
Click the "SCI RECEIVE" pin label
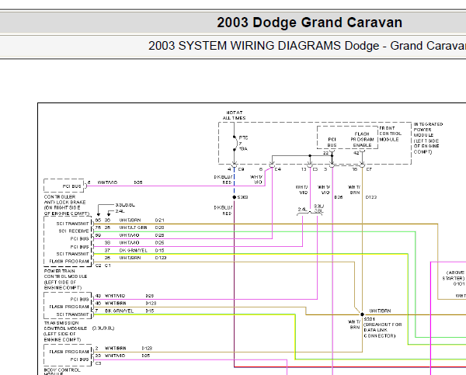74,231
